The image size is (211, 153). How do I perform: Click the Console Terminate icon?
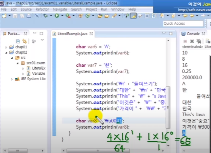click(185, 41)
